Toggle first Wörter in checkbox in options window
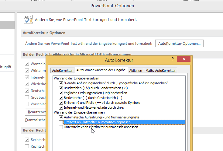The width and height of the screenshot is (223, 151). pyautogui.click(x=27, y=64)
